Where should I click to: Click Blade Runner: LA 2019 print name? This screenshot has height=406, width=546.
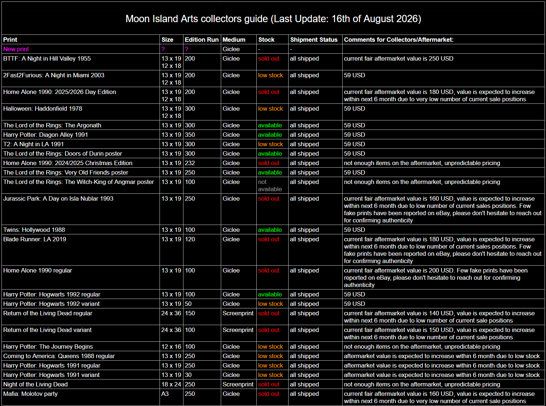(x=34, y=239)
